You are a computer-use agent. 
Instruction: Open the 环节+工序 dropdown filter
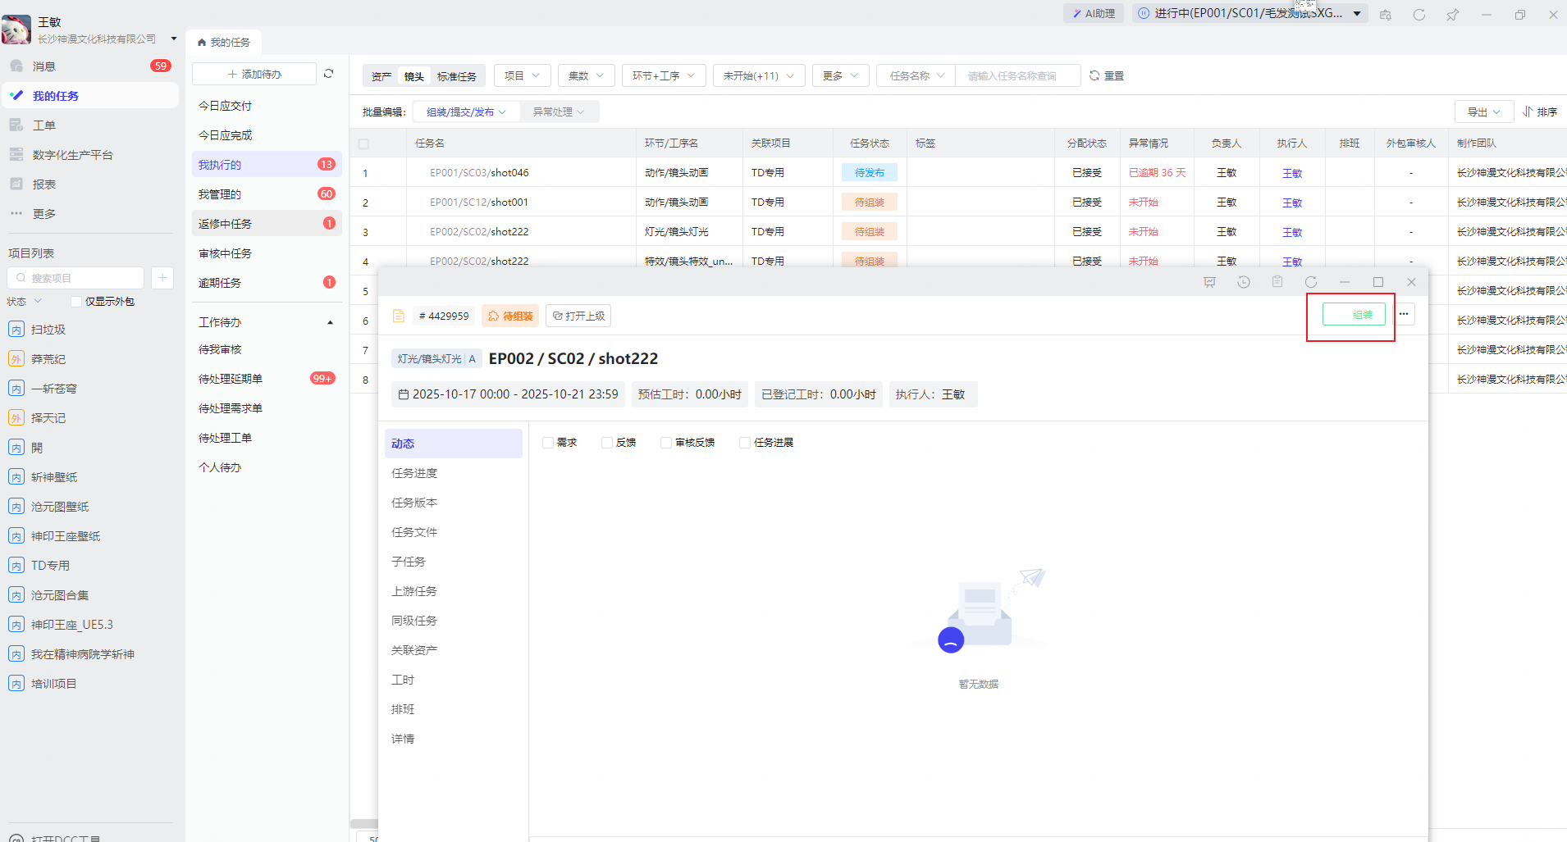(663, 75)
